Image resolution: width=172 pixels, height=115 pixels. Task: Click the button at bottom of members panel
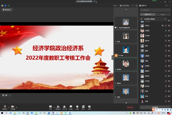point(155,107)
